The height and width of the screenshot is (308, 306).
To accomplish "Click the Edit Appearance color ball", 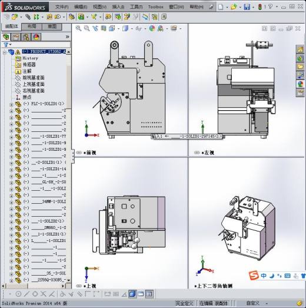I will click(152, 28).
